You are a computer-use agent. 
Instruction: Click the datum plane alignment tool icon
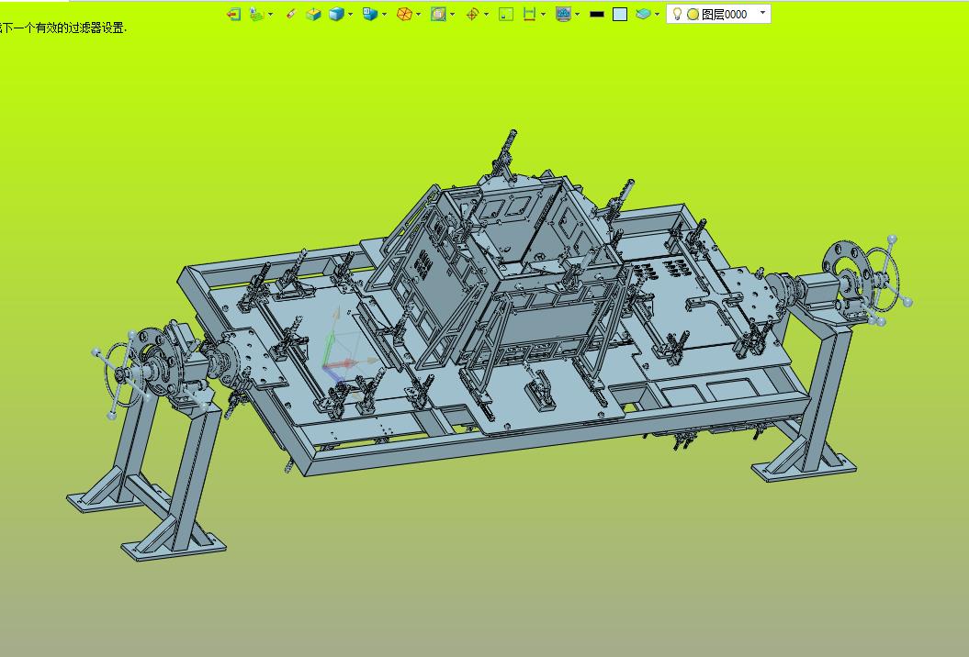click(x=256, y=14)
